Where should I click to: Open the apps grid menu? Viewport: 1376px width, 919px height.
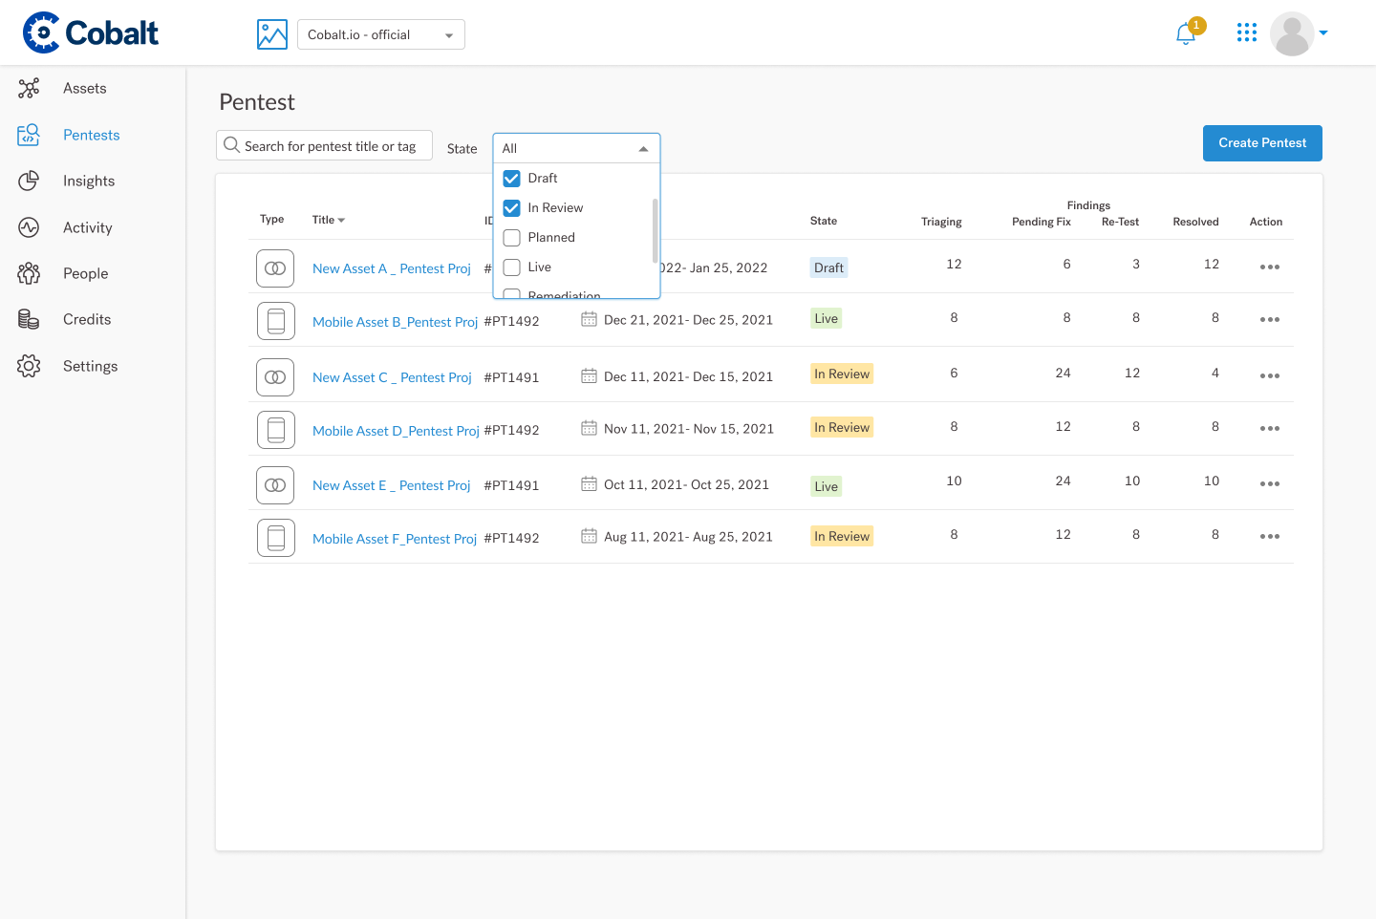pyautogui.click(x=1247, y=32)
